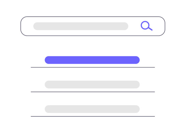181x120 pixels.
Task: Open the last result row's gray bar
Action: click(x=92, y=109)
